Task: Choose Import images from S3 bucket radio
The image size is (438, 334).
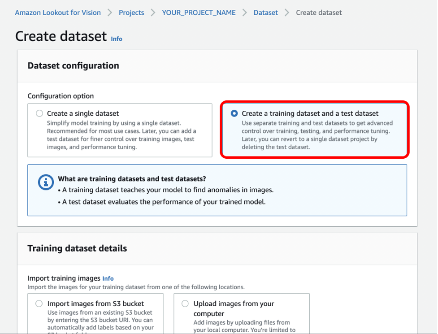Action: [39, 304]
